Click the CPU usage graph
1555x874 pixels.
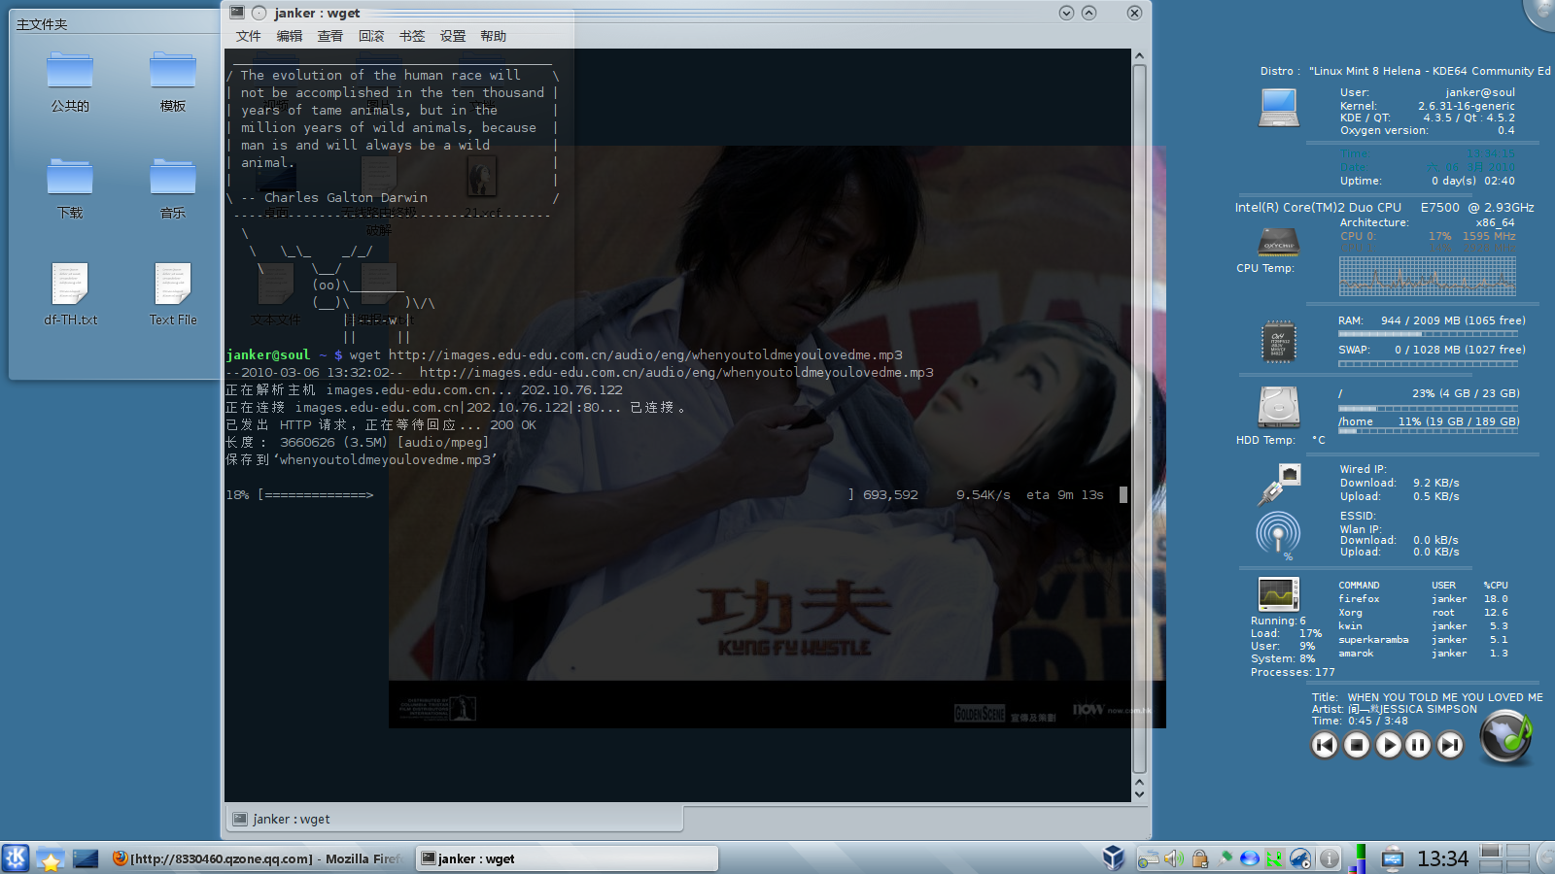tap(1428, 276)
